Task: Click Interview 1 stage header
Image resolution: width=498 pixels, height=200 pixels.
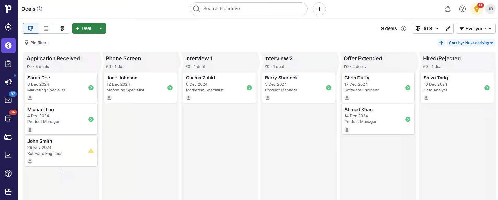Action: coord(199,58)
